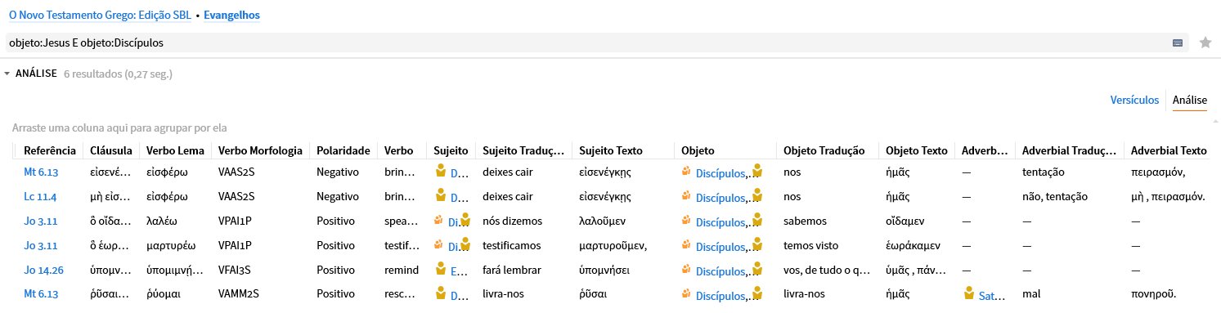The image size is (1221, 313).
Task: Sort by Verbo Lema column header
Action: pos(175,150)
